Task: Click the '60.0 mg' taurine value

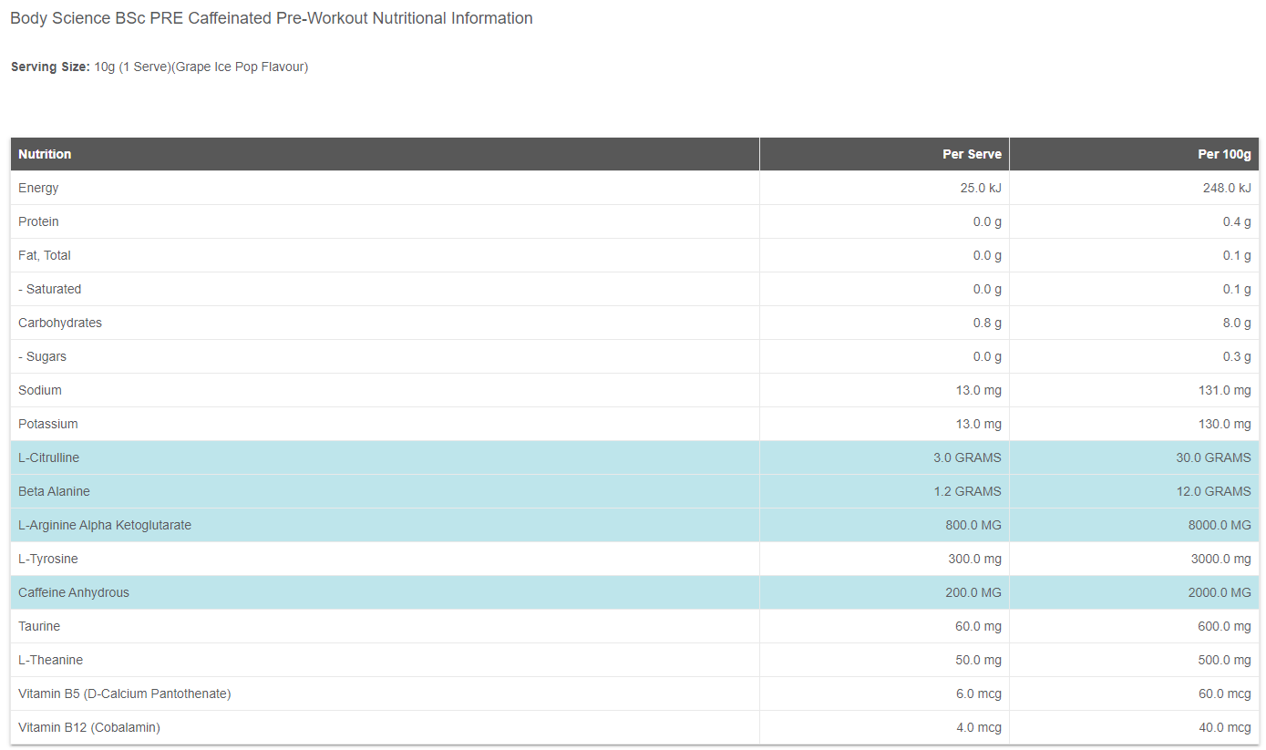Action: pyautogui.click(x=978, y=626)
